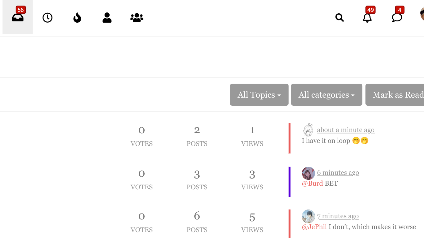
Task: Open the user profile avatar menu
Action: [x=422, y=14]
